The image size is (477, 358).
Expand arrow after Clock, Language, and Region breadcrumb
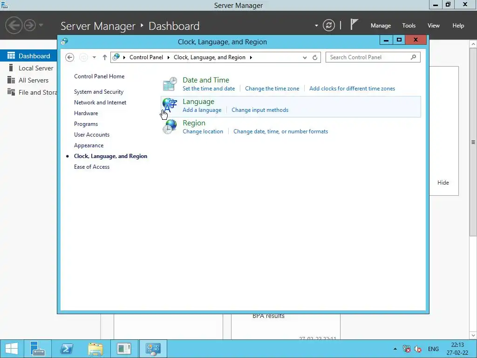[x=251, y=57]
